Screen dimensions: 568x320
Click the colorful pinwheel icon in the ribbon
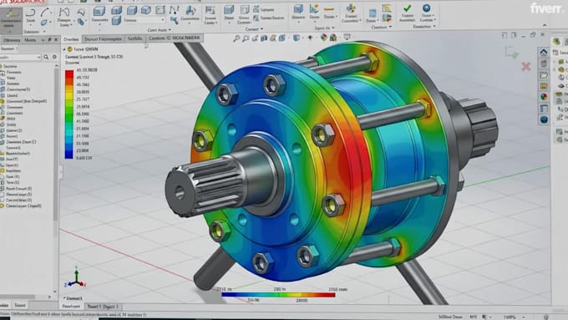(x=351, y=8)
